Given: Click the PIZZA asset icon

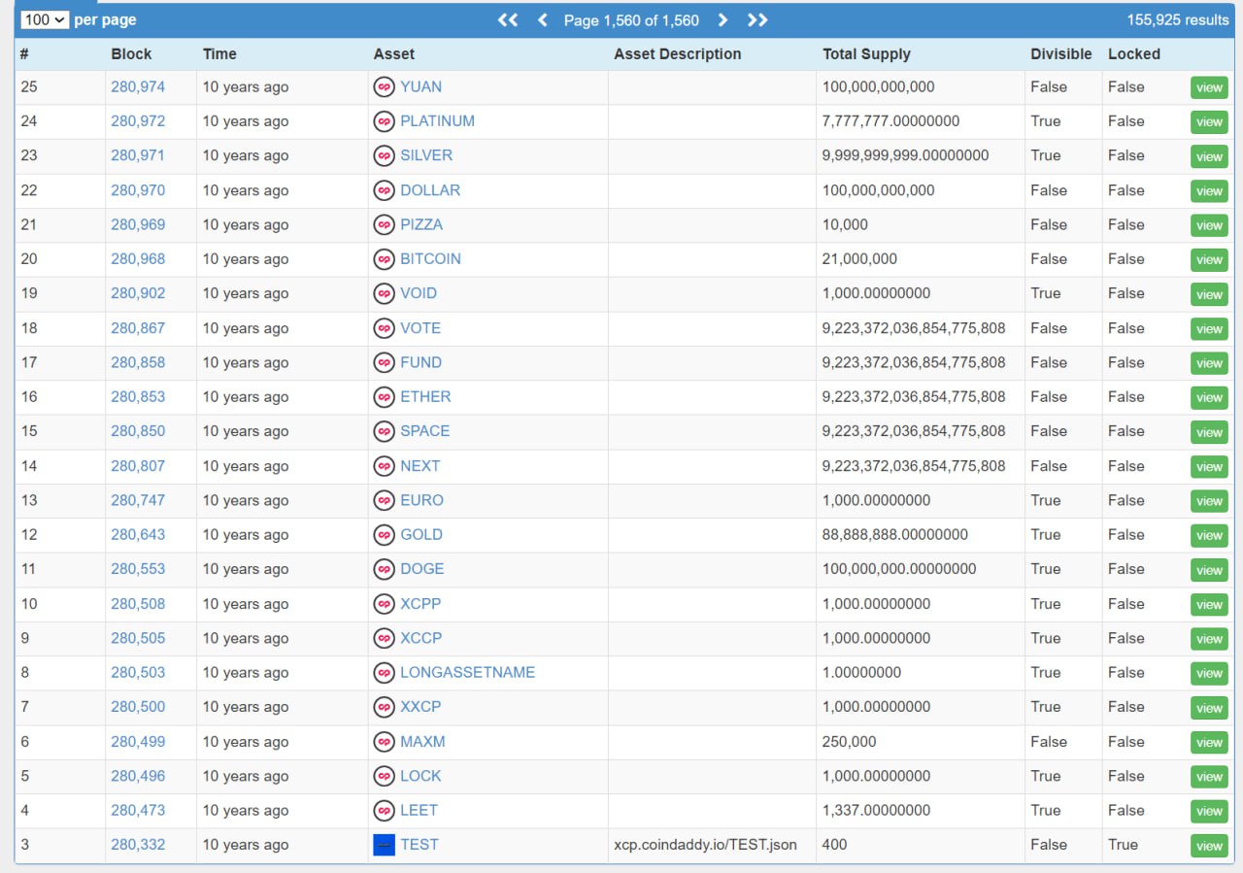Looking at the screenshot, I should tap(385, 224).
